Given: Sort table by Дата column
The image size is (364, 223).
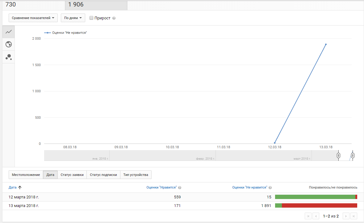Looking at the screenshot, I should pos(13,187).
